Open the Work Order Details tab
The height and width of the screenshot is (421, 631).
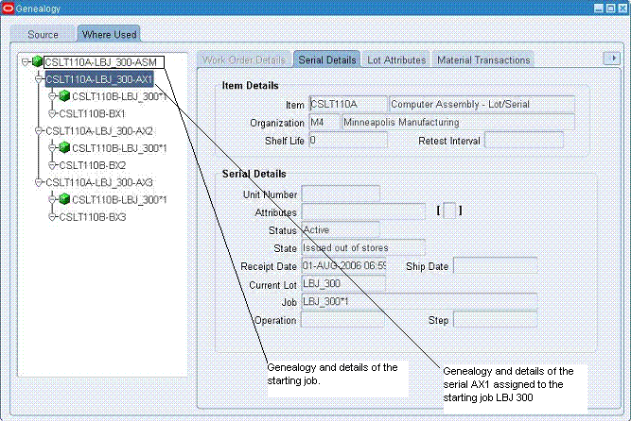click(244, 59)
